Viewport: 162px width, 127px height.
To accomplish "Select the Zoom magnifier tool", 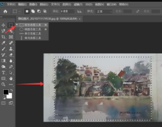I will (x=3, y=84).
